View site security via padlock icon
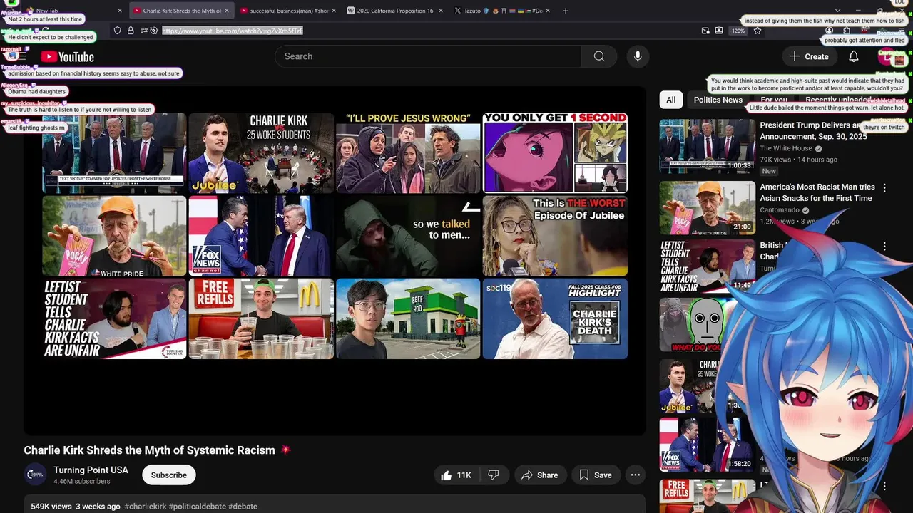 pyautogui.click(x=131, y=31)
